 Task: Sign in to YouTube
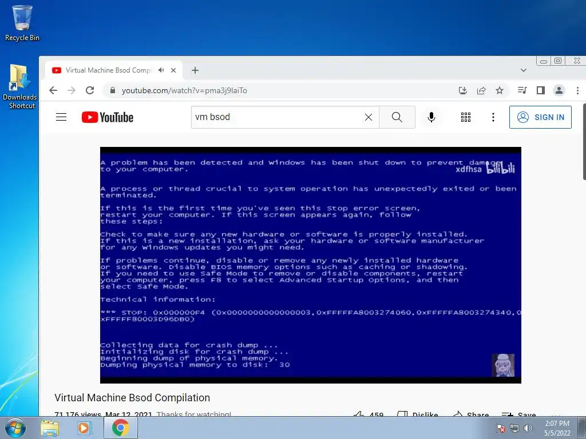point(540,117)
